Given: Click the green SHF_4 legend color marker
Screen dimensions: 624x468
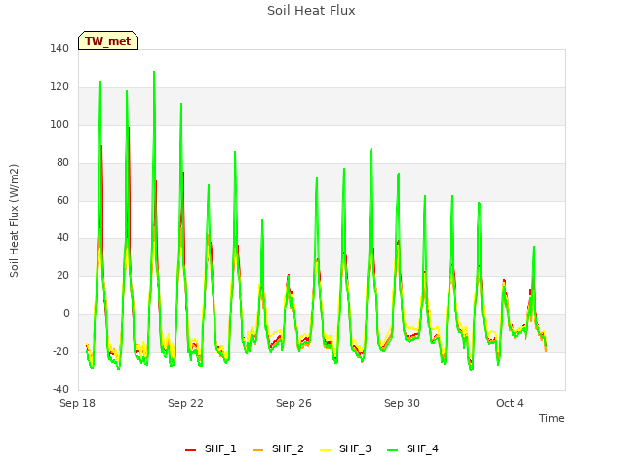Looking at the screenshot, I should (392, 450).
